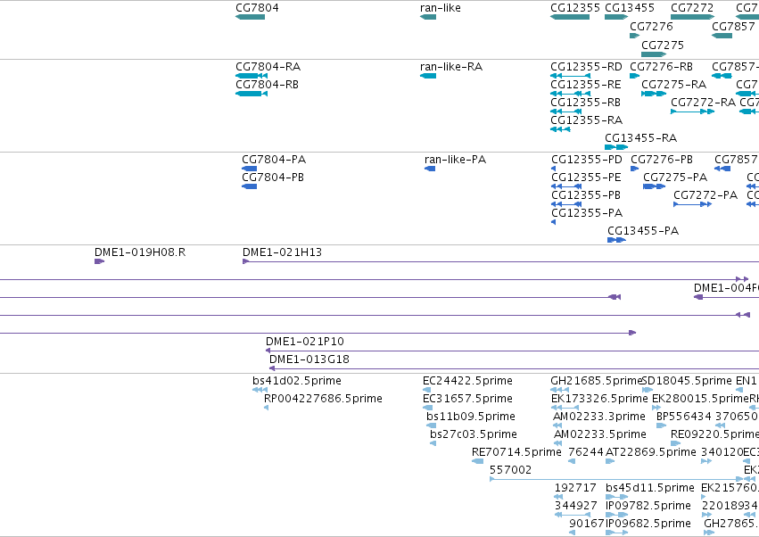Select EST AM02233.3prime
Screen dimensions: 759x537
click(x=599, y=417)
